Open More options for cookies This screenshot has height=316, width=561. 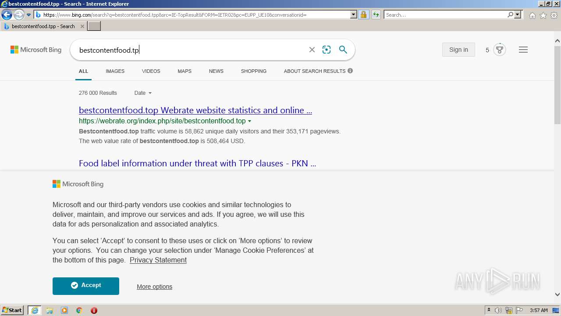tap(154, 287)
